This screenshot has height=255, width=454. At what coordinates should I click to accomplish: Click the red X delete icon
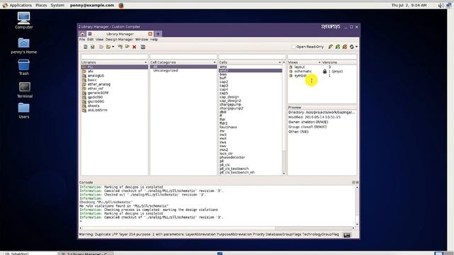[x=134, y=47]
